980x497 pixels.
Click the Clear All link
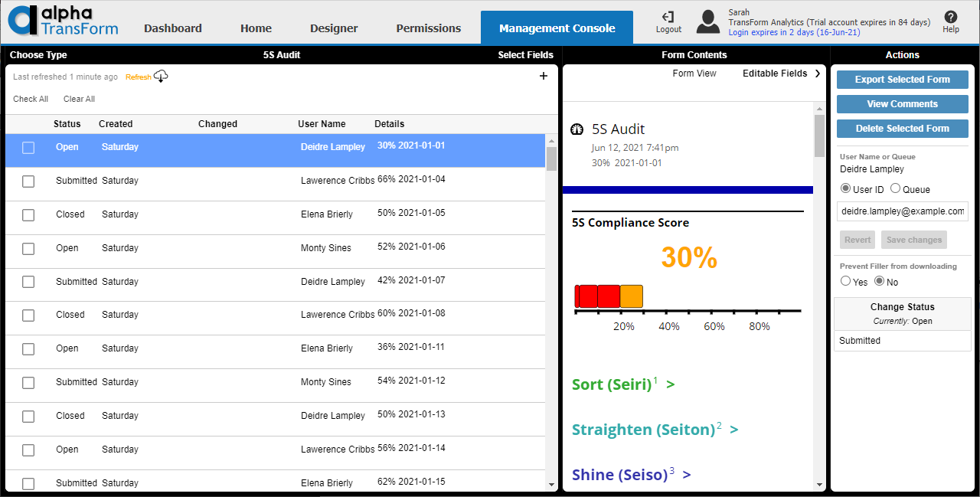[x=79, y=99]
